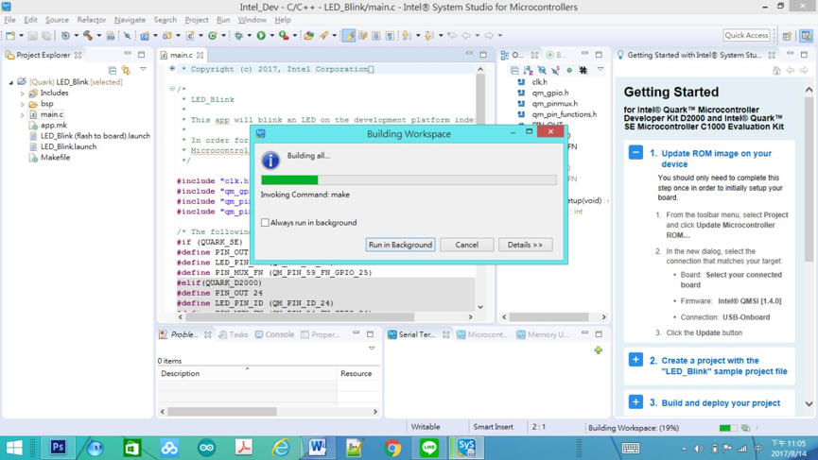818x460 pixels.
Task: Toggle Hide Inactive Elements in Outline
Action: click(x=583, y=70)
